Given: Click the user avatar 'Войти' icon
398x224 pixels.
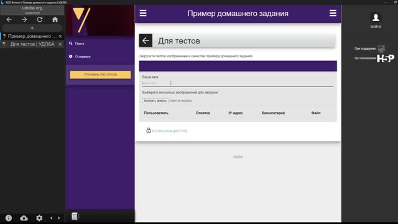Looking at the screenshot, I should click(x=376, y=18).
